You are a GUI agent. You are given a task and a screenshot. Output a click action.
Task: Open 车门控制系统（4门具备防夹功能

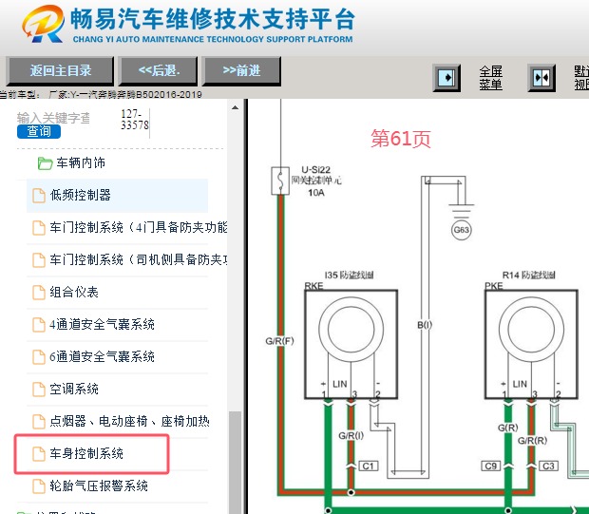tap(139, 228)
